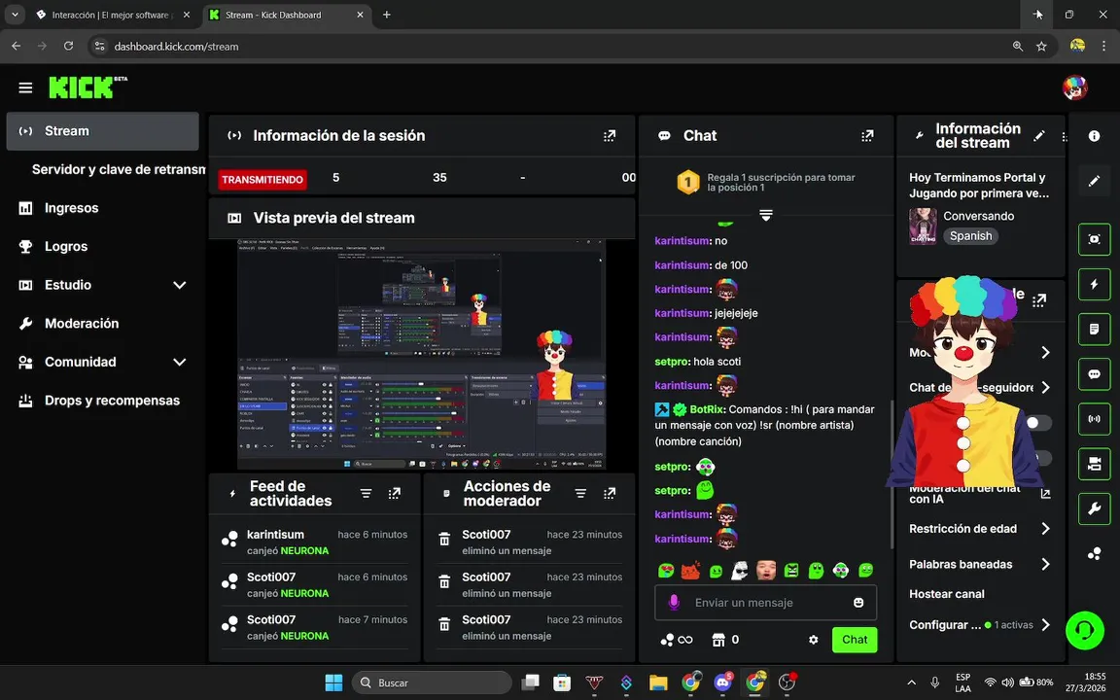This screenshot has height=700, width=1120.
Task: Toggle the broadcast session info icon in the sidebar
Action: 1094,419
